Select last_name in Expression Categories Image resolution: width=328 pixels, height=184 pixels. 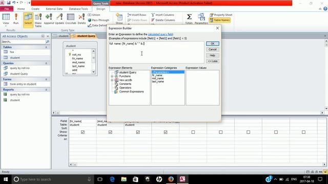click(x=158, y=82)
